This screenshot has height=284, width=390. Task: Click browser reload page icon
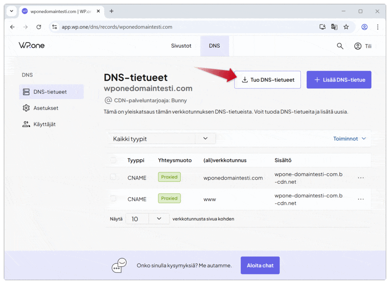pyautogui.click(x=38, y=27)
